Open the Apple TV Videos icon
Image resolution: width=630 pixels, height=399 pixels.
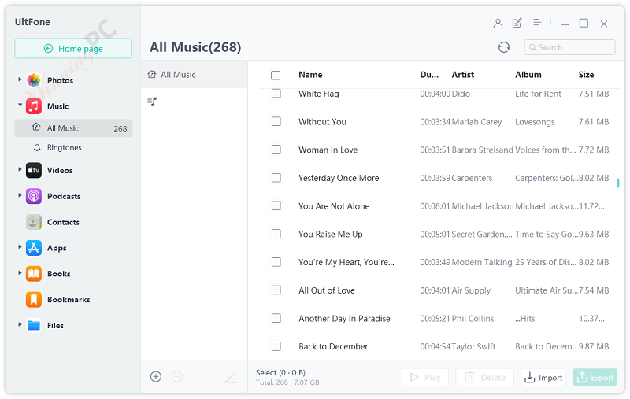pos(34,170)
